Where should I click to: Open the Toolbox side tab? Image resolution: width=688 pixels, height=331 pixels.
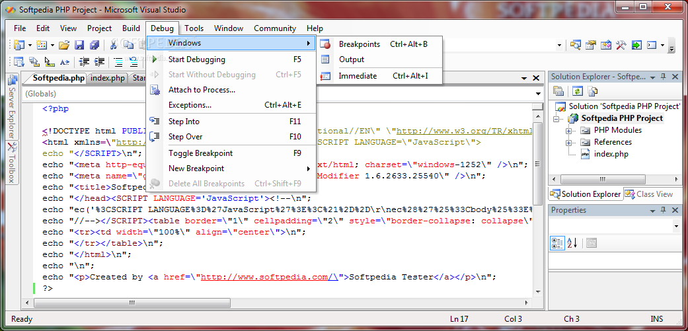(x=11, y=163)
